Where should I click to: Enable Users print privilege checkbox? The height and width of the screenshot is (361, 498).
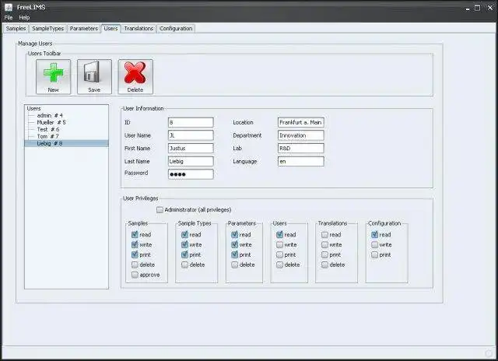click(x=280, y=254)
